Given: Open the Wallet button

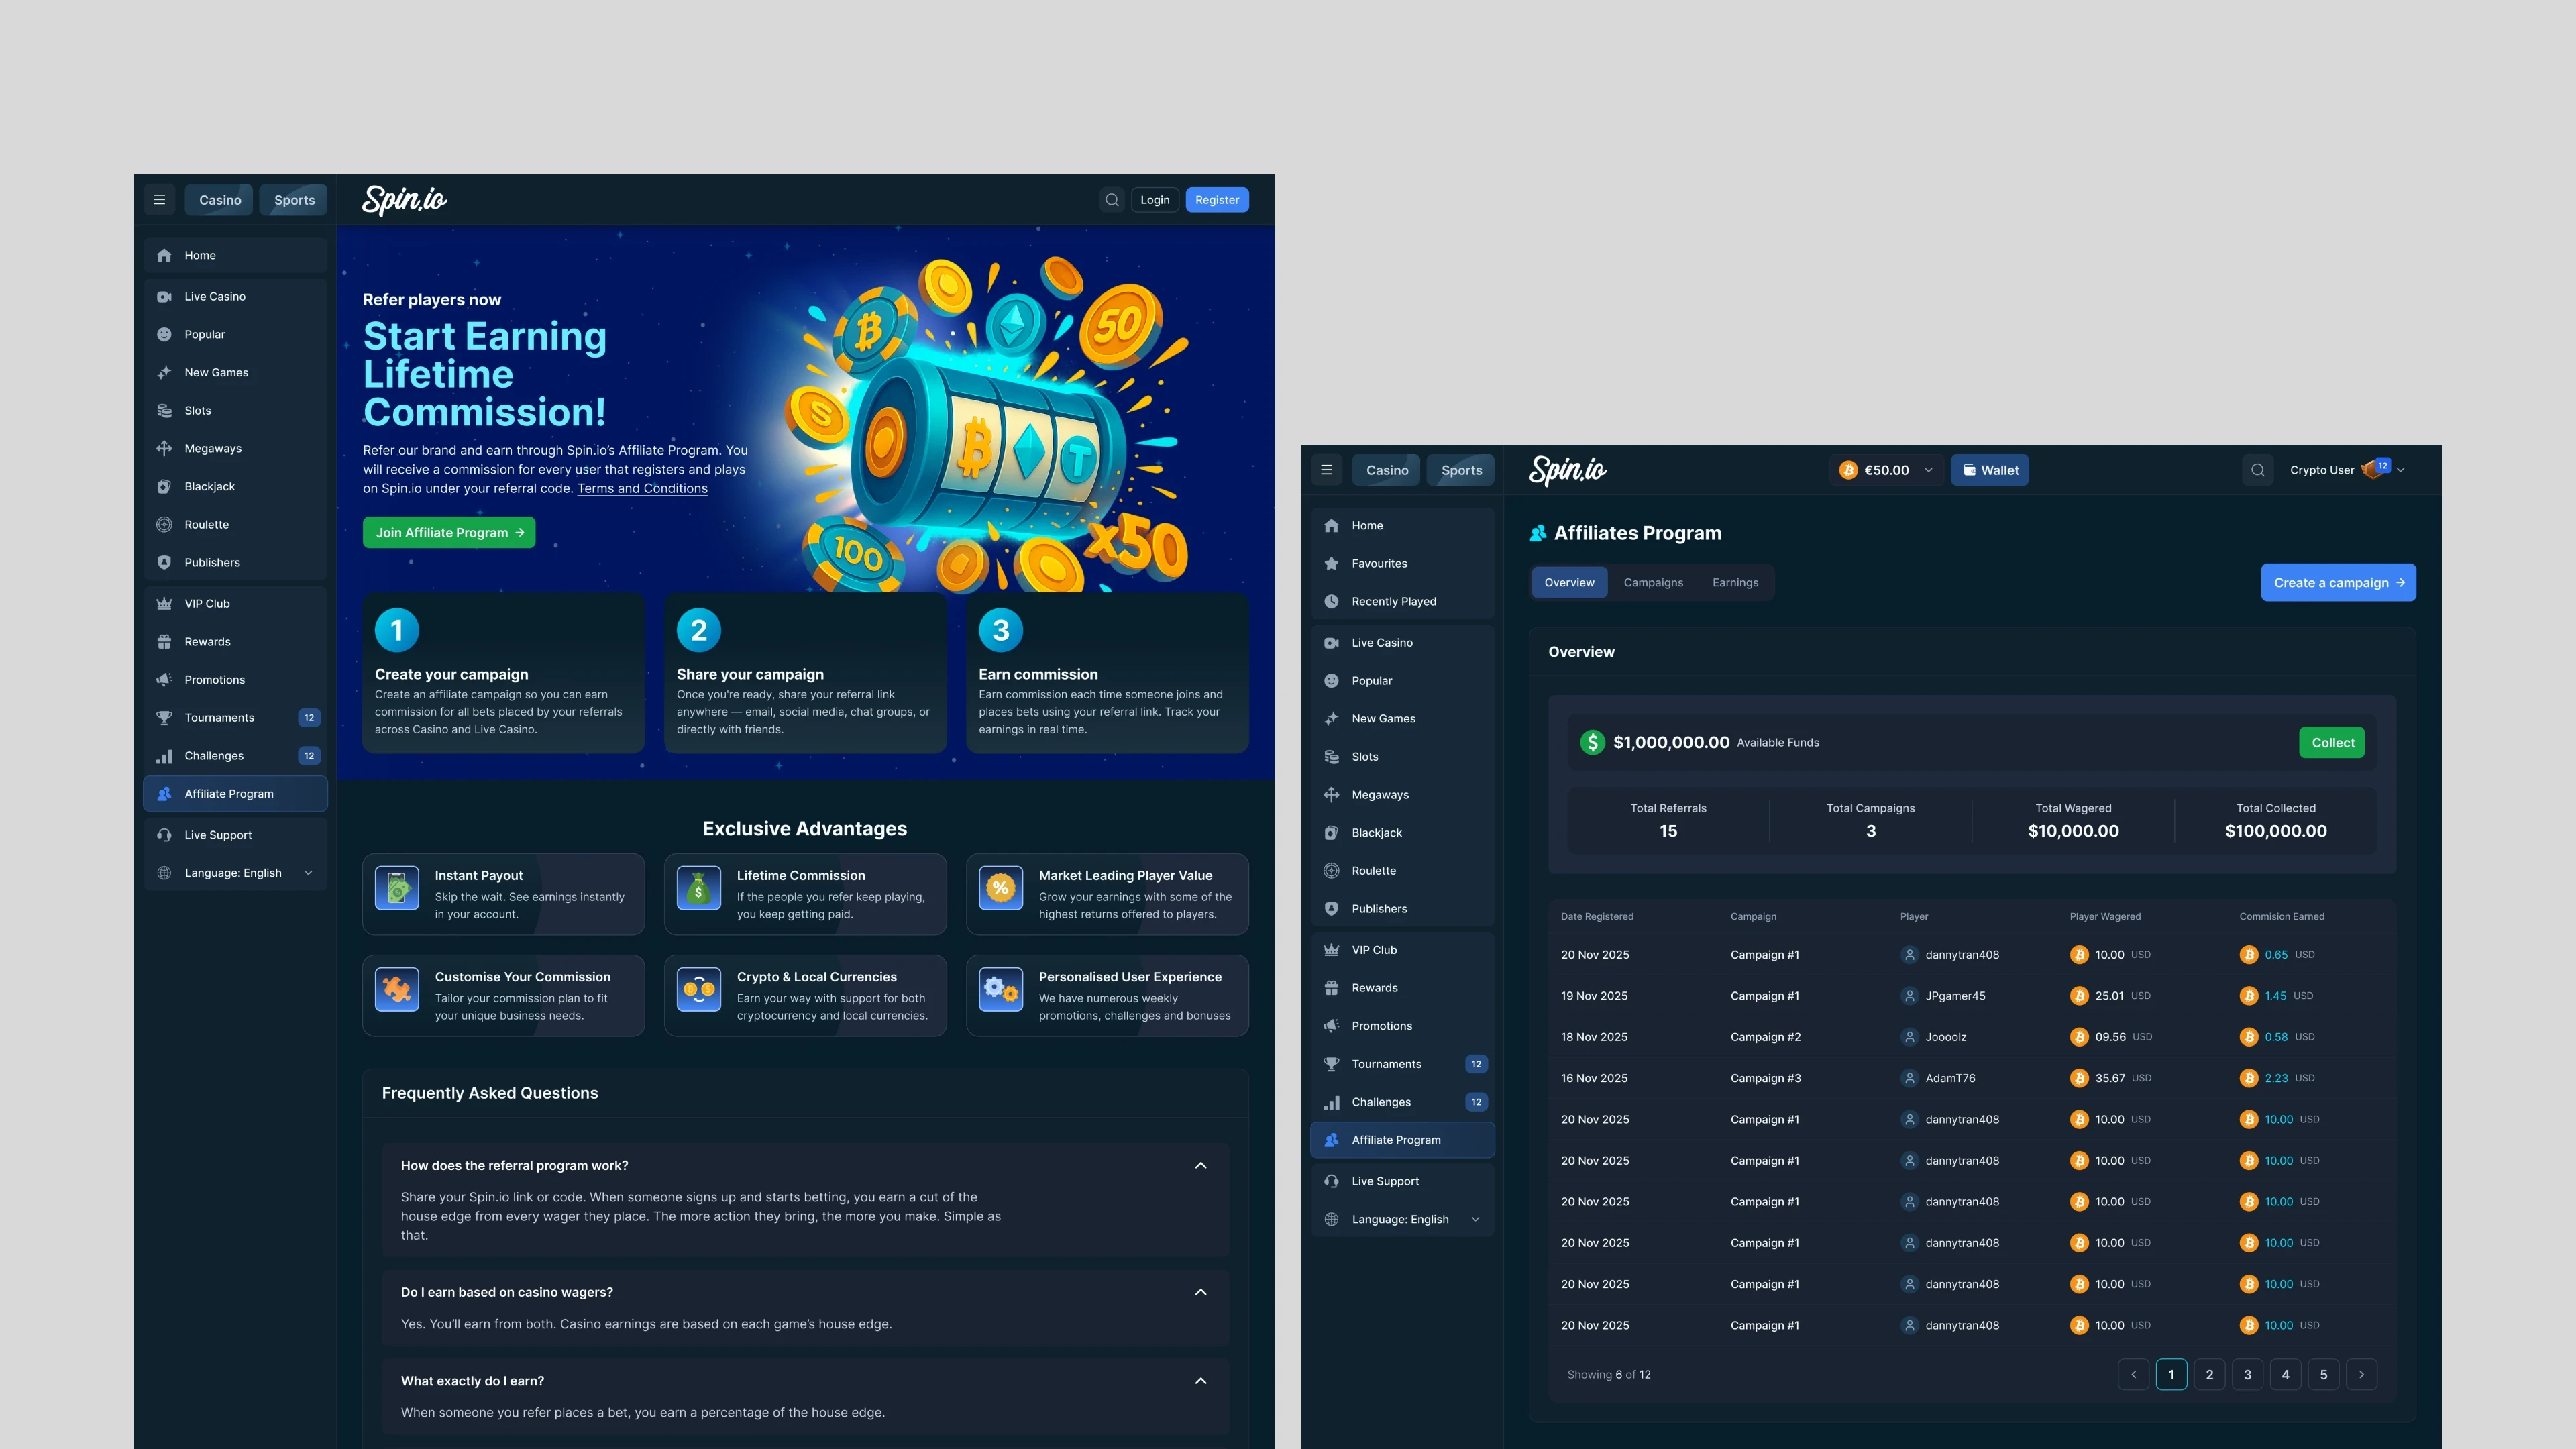Looking at the screenshot, I should [x=1990, y=470].
